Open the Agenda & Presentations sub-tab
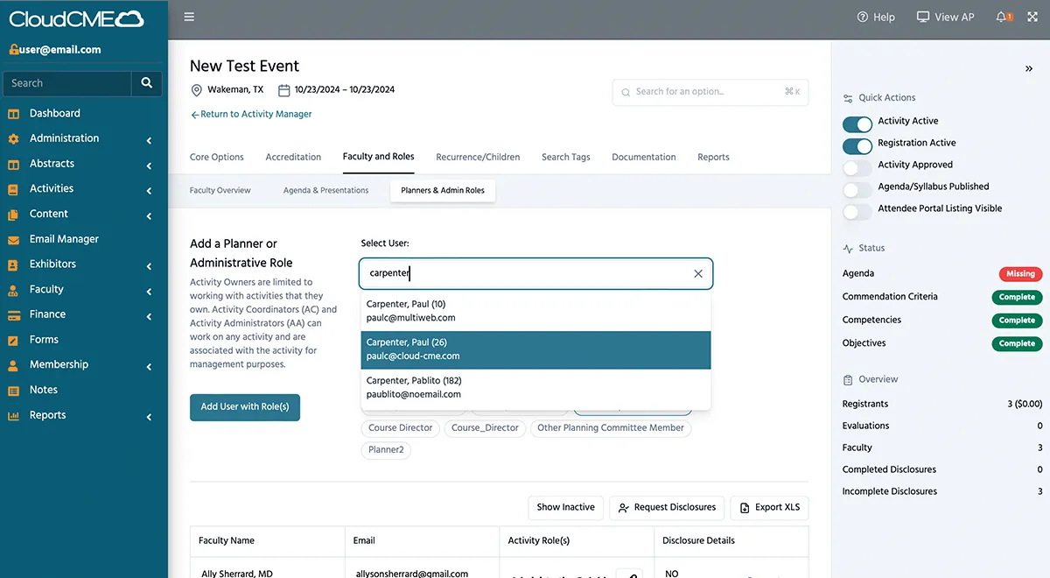Screen dimensions: 1050x578 pyautogui.click(x=325, y=190)
